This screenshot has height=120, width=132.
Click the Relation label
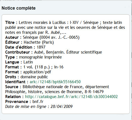13,97
